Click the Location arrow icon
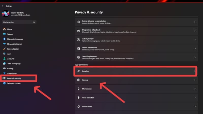203x114 pixels. [78, 71]
